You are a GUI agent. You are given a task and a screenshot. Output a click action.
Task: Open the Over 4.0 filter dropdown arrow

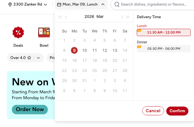coord(39,58)
